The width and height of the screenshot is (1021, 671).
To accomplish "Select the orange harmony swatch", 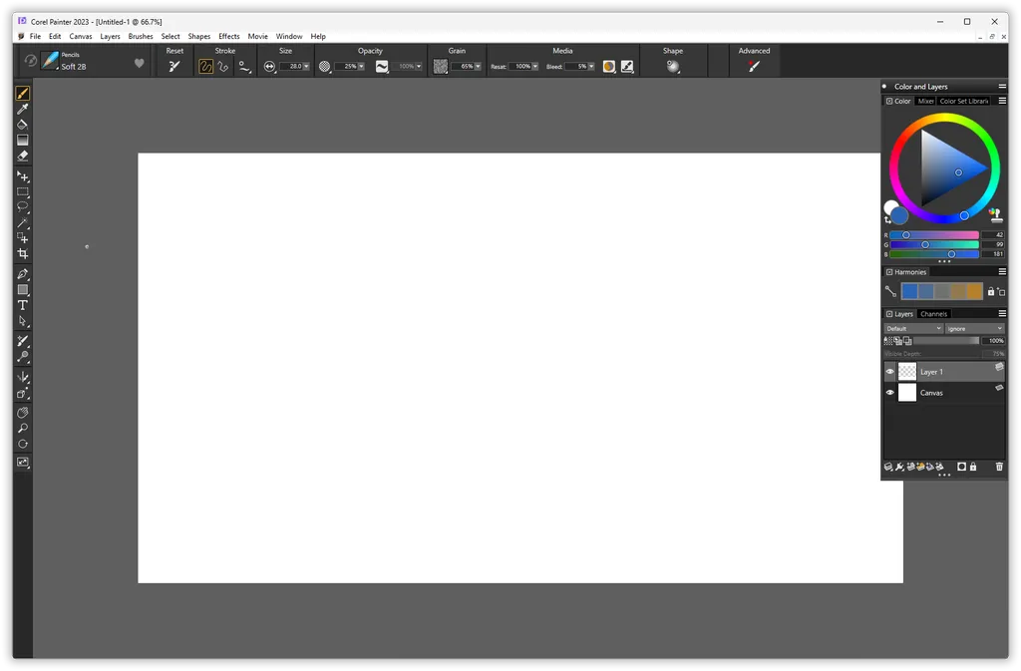I will pyautogui.click(x=974, y=291).
